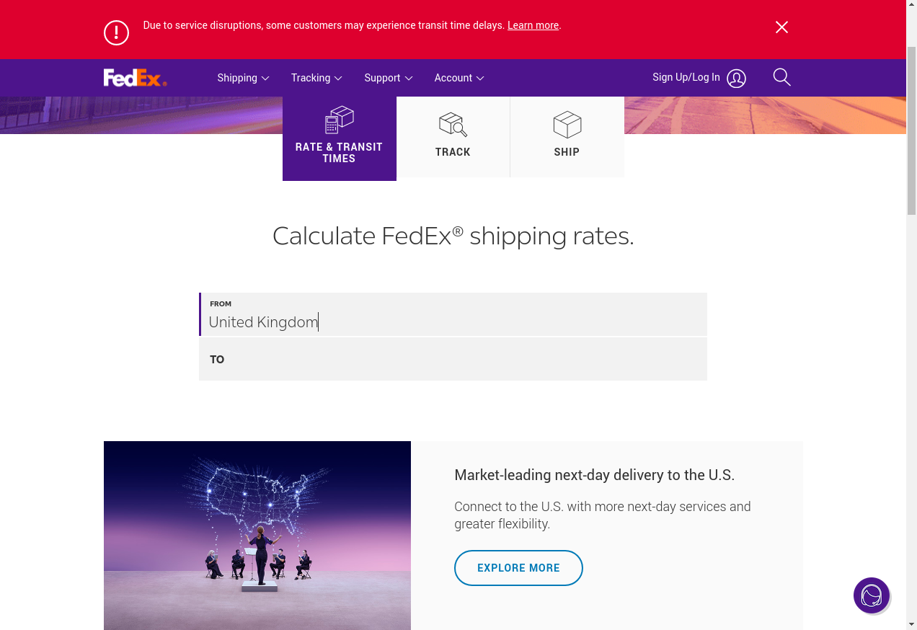Dismiss the service disruption alert banner
917x630 pixels.
coord(781,27)
